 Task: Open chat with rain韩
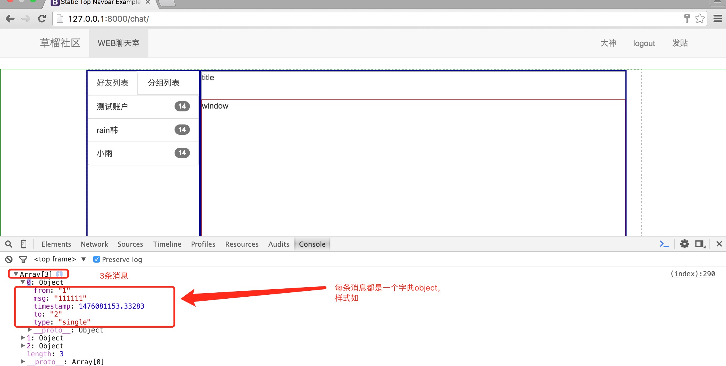(143, 130)
